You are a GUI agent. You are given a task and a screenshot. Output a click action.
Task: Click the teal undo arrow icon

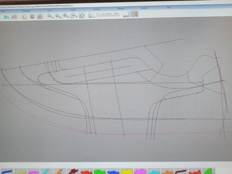point(6,17)
